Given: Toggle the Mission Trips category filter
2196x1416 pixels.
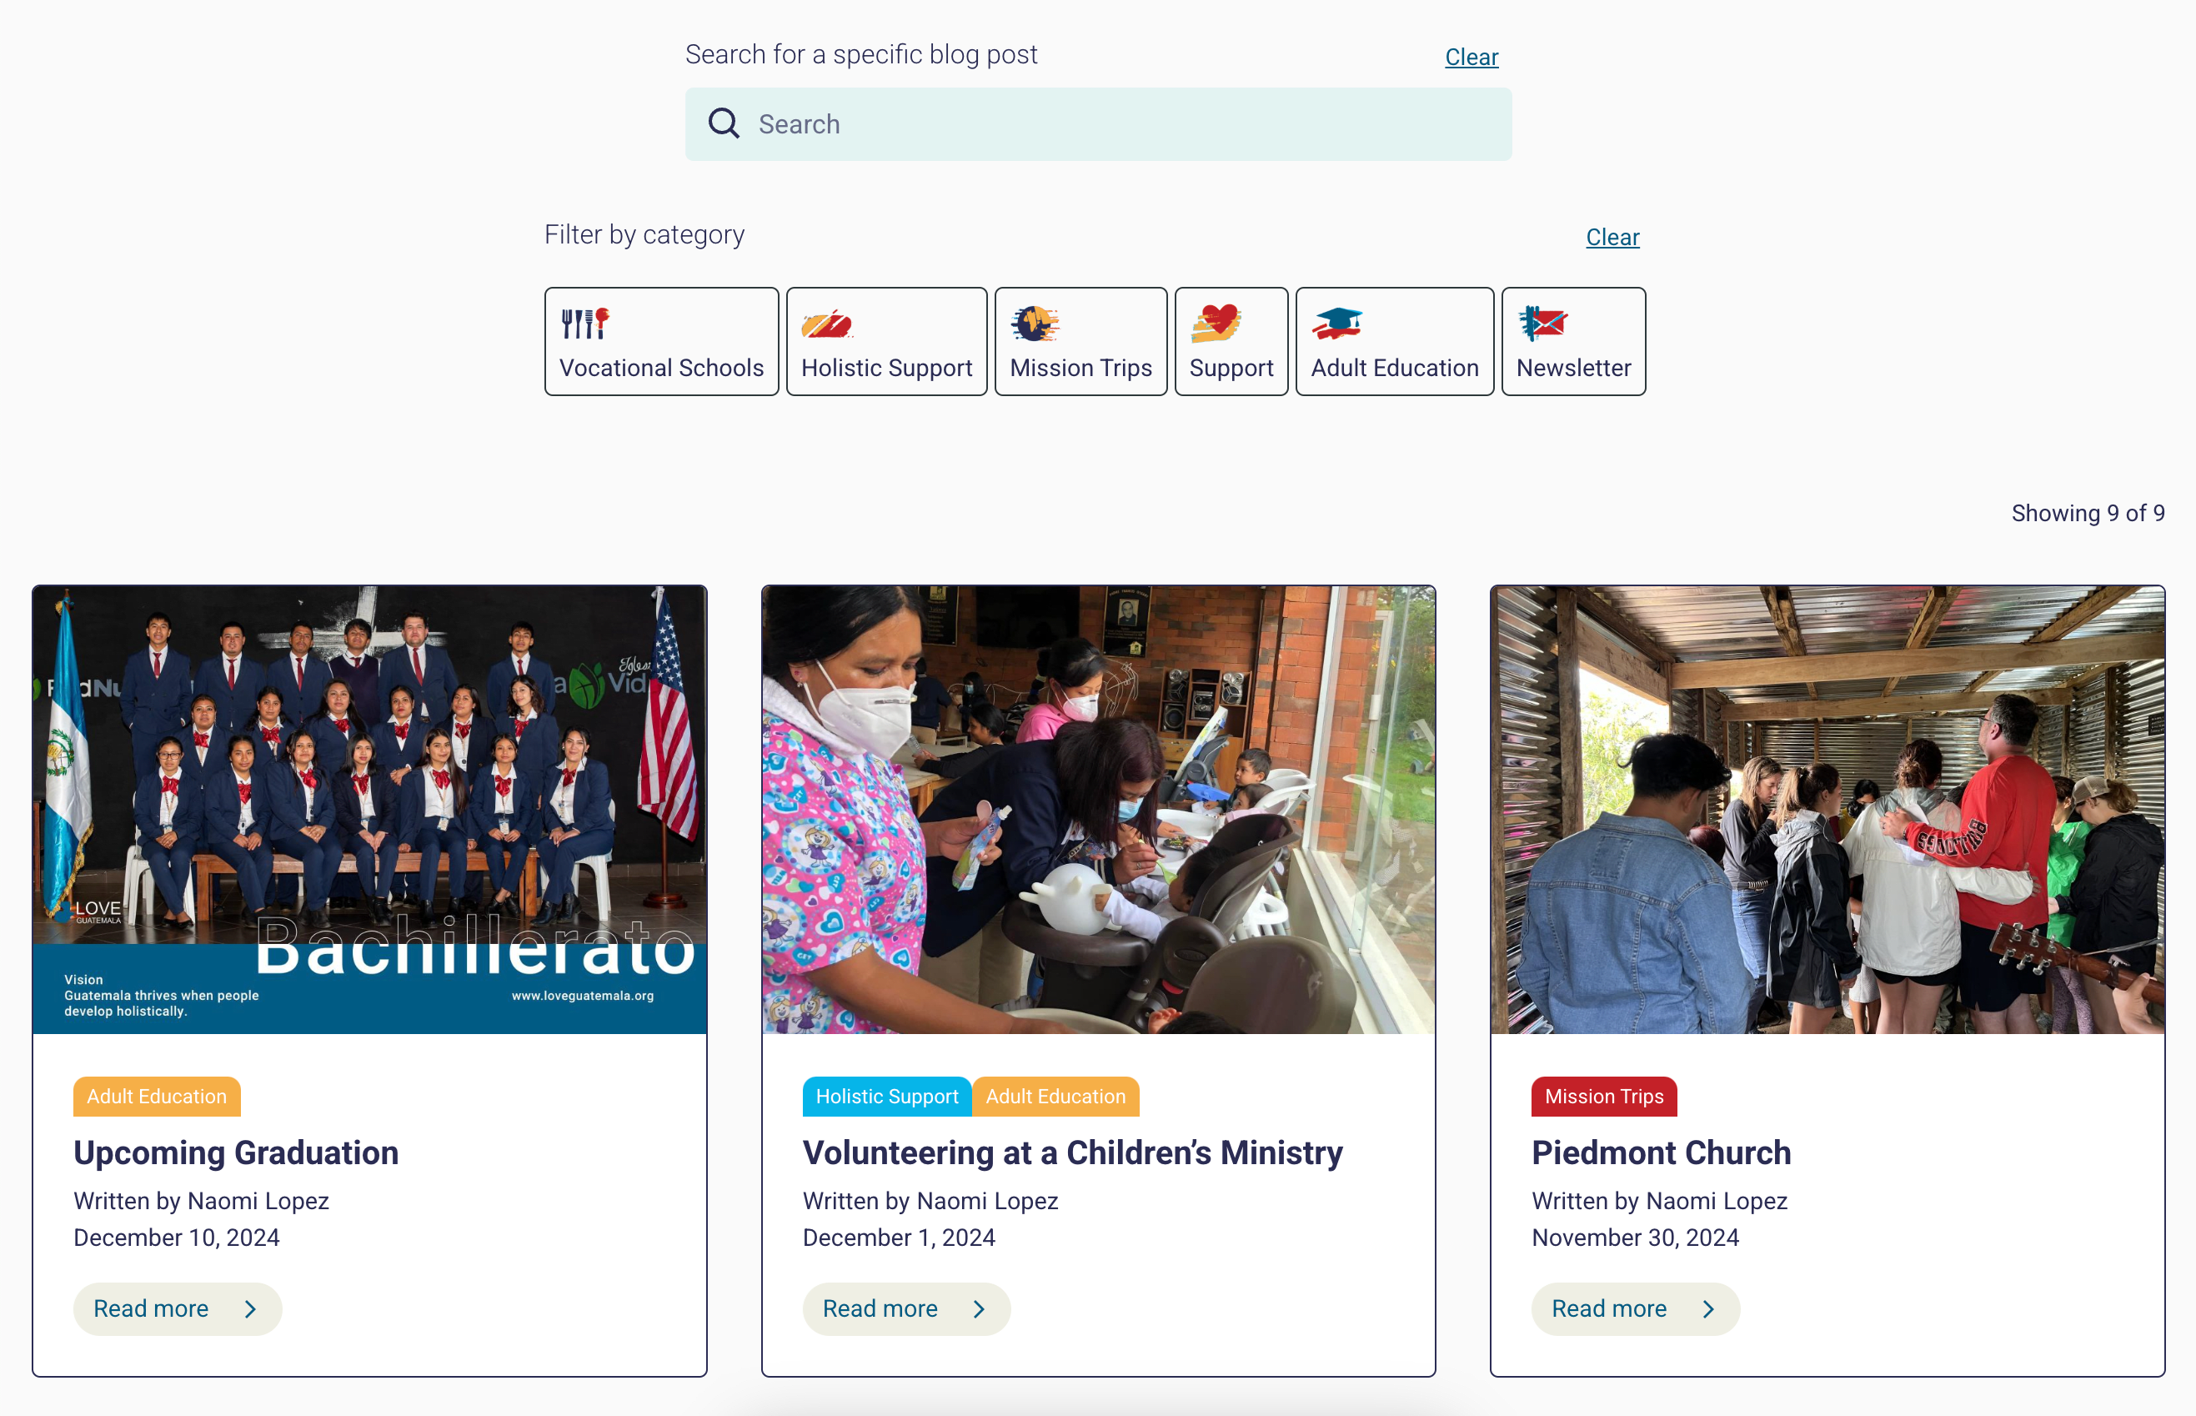Looking at the screenshot, I should pyautogui.click(x=1080, y=341).
